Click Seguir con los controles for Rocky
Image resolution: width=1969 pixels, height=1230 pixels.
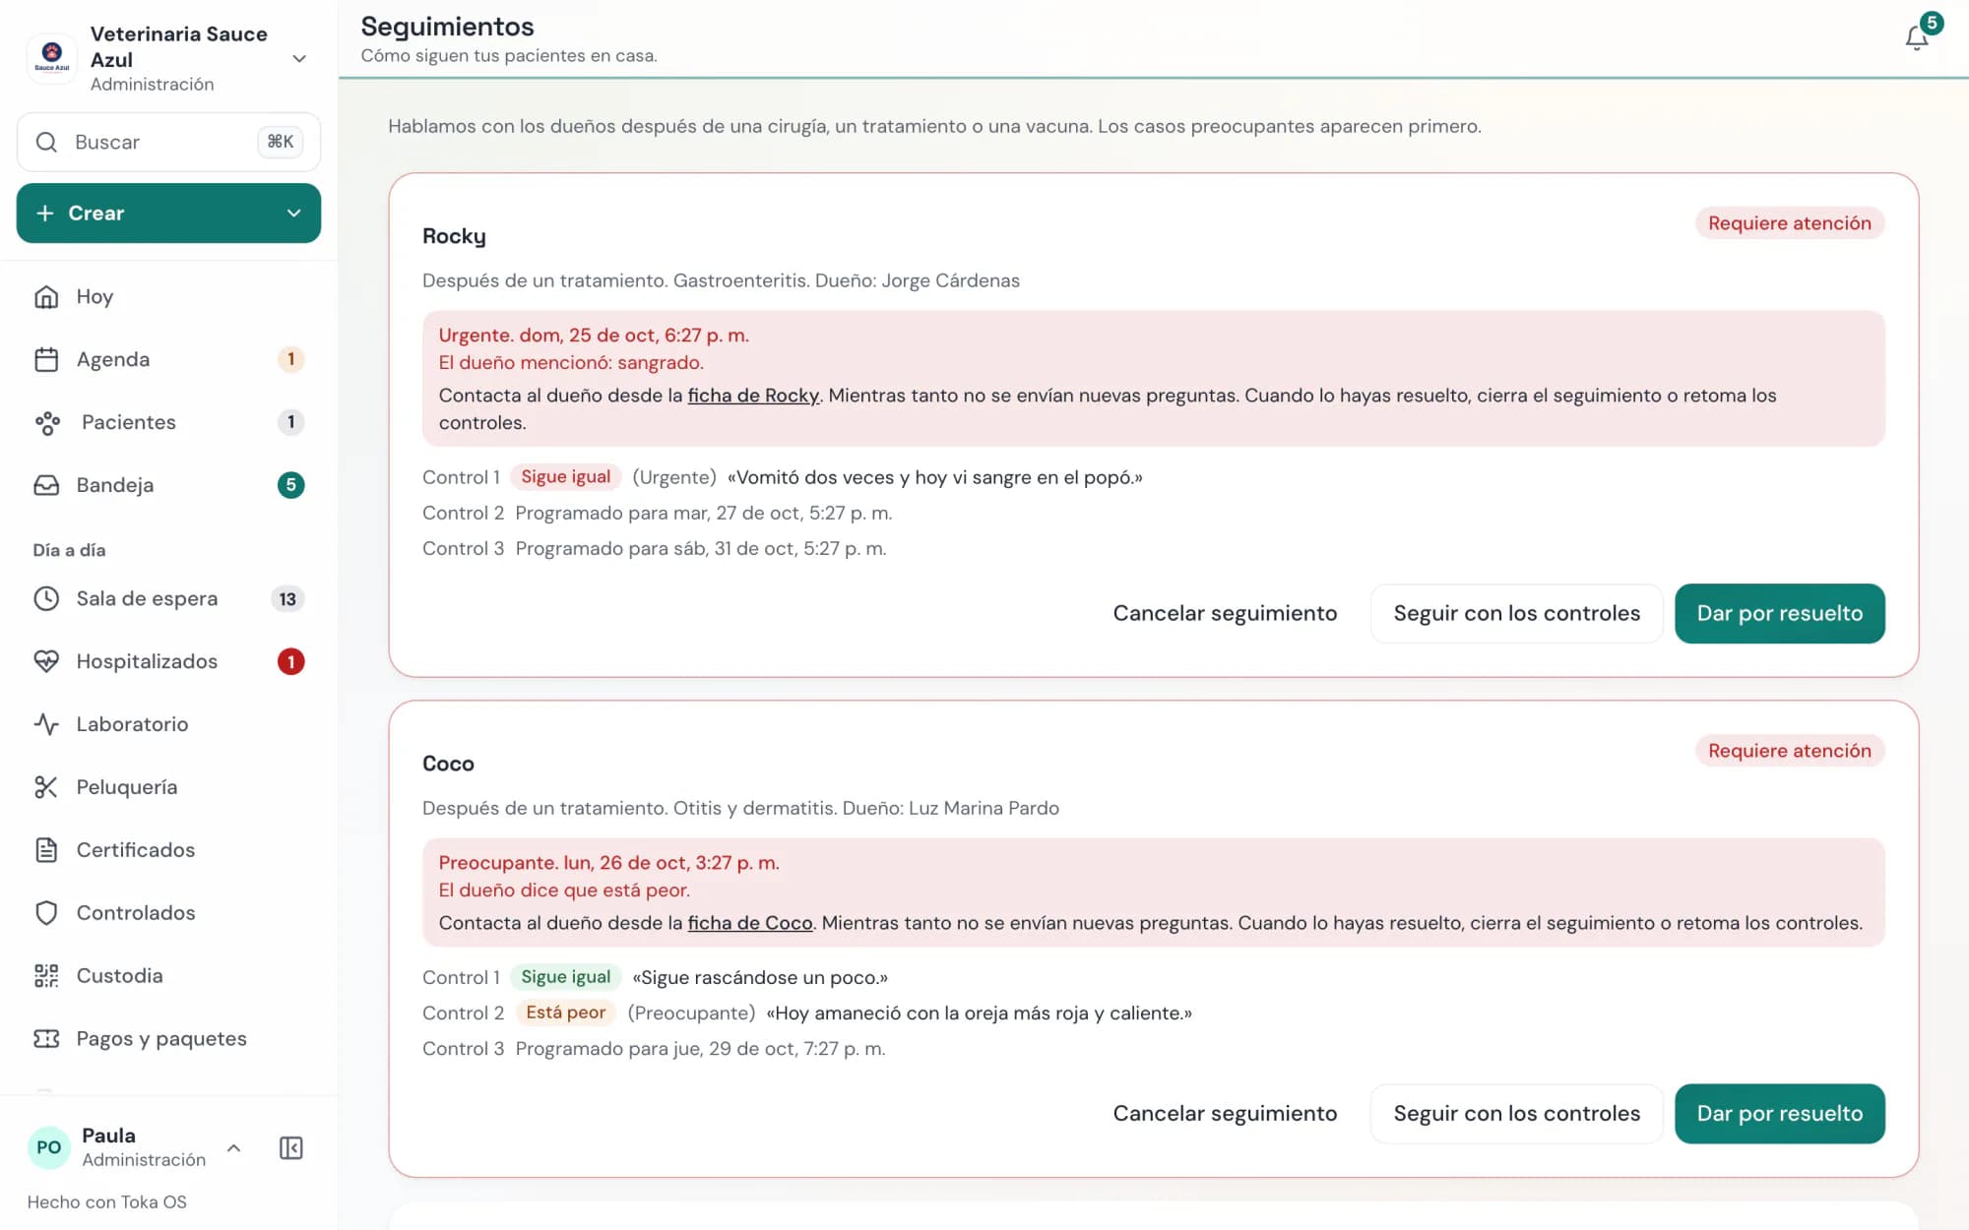tap(1517, 614)
